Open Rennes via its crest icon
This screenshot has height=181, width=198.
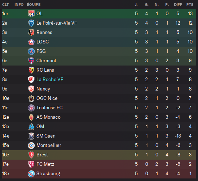point(31,33)
